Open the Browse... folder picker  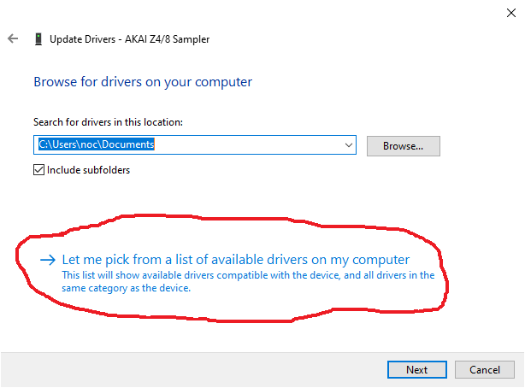pyautogui.click(x=403, y=146)
